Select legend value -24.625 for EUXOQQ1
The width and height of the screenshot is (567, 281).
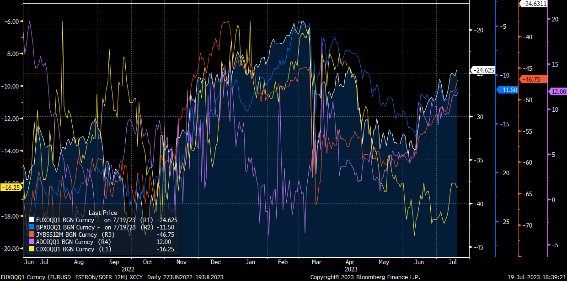[x=166, y=220]
